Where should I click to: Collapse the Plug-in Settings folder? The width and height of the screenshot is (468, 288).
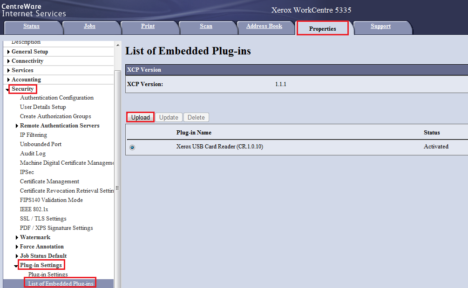(x=17, y=266)
